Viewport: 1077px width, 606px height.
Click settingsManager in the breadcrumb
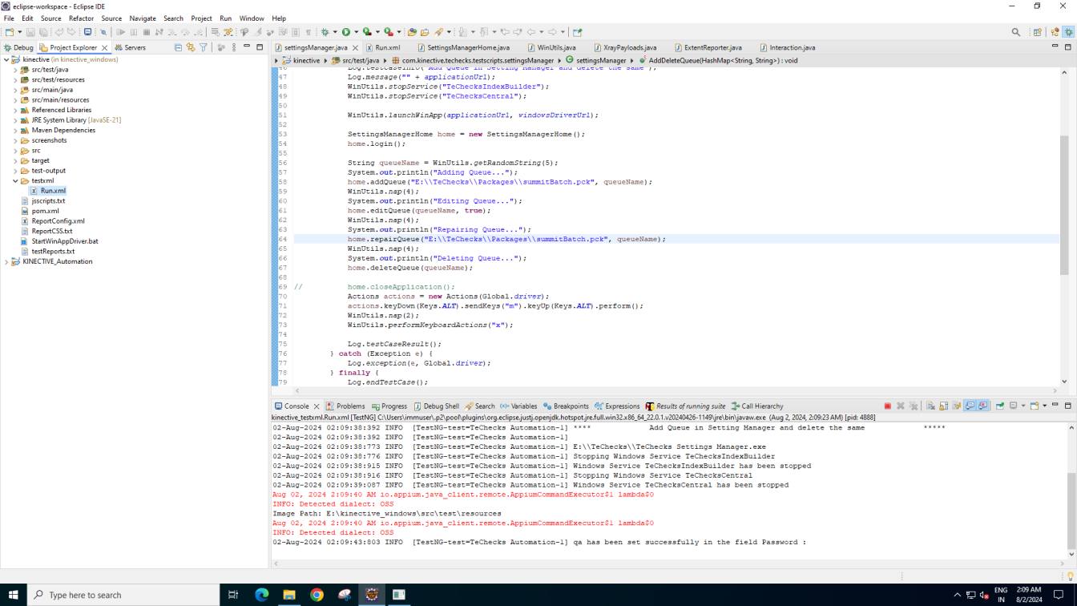point(600,60)
